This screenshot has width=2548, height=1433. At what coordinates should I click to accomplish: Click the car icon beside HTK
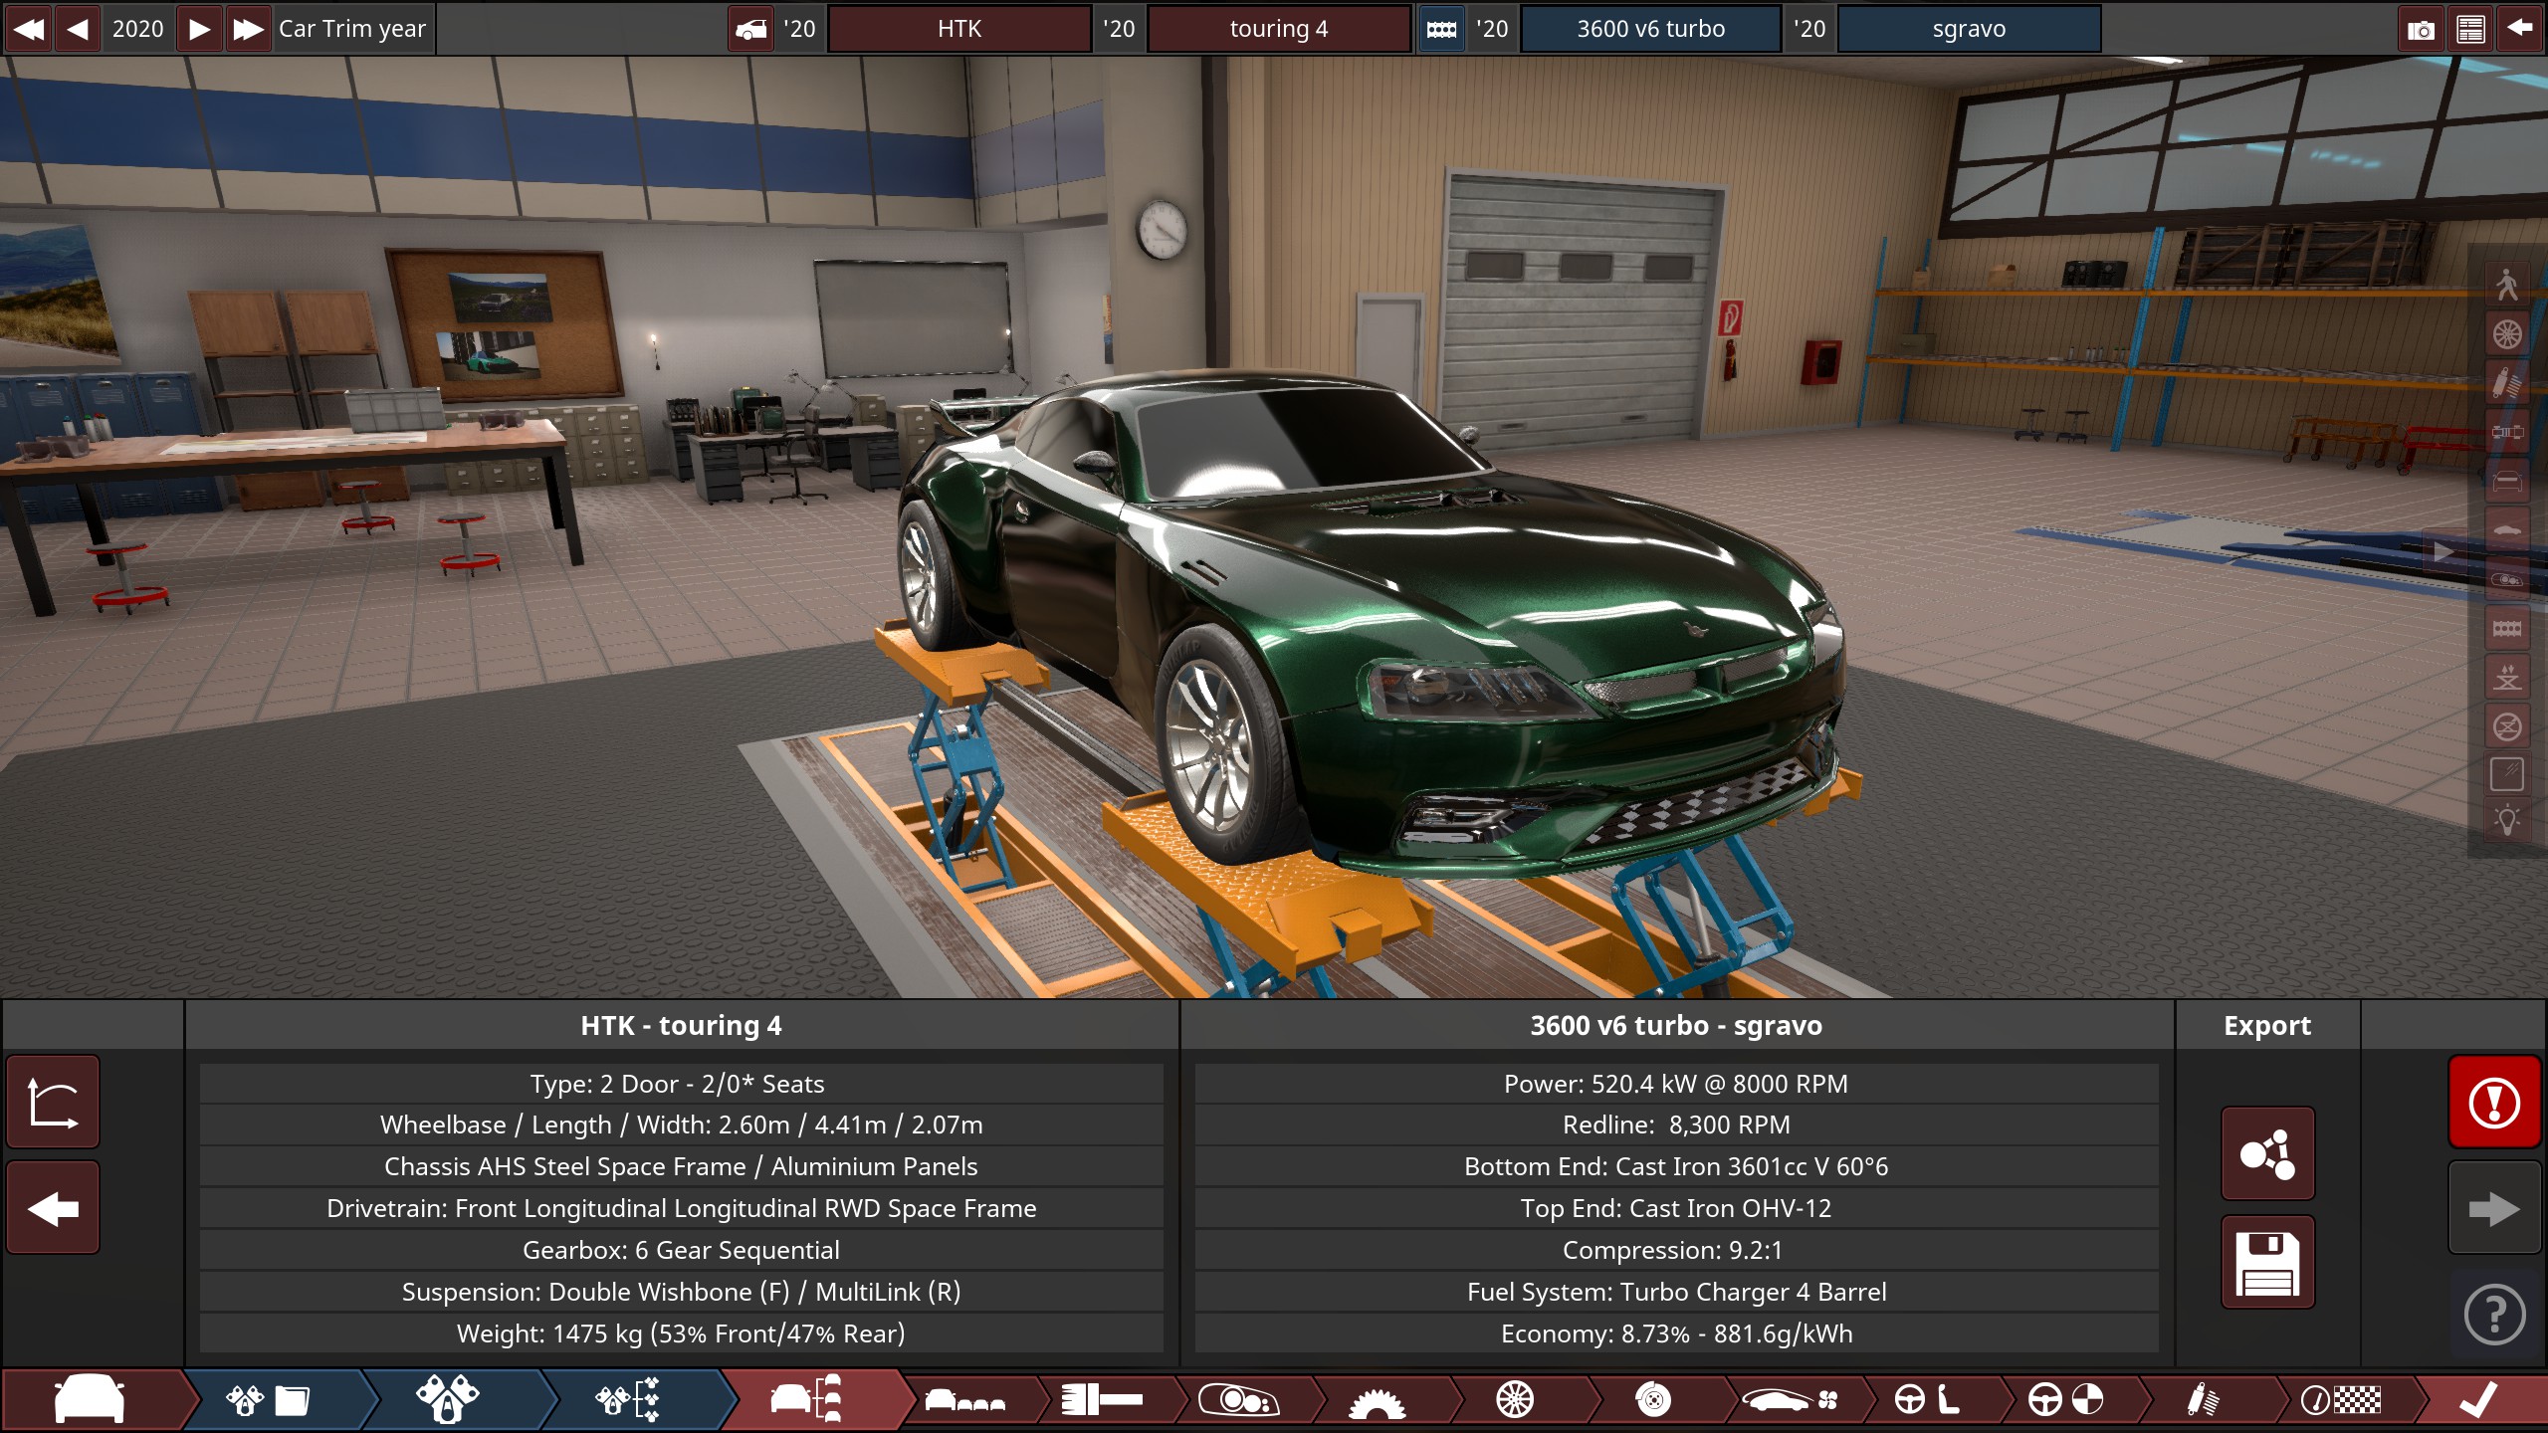coord(750,29)
